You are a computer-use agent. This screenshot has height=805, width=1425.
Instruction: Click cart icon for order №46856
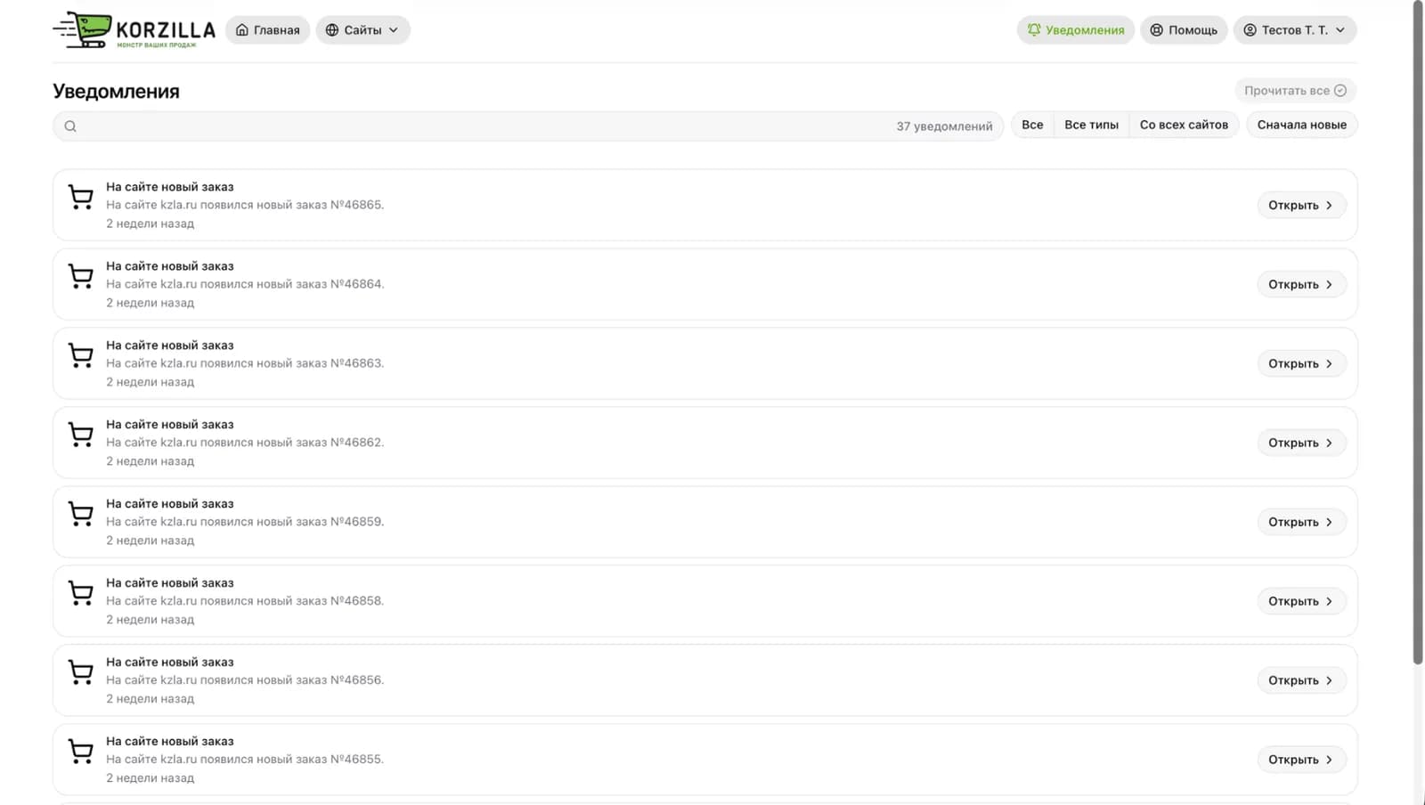click(x=81, y=672)
